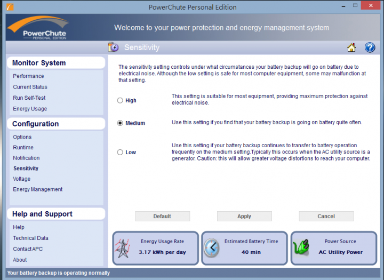Image resolution: width=384 pixels, height=280 pixels.
Task: Open the Performance page
Action: pos(28,76)
